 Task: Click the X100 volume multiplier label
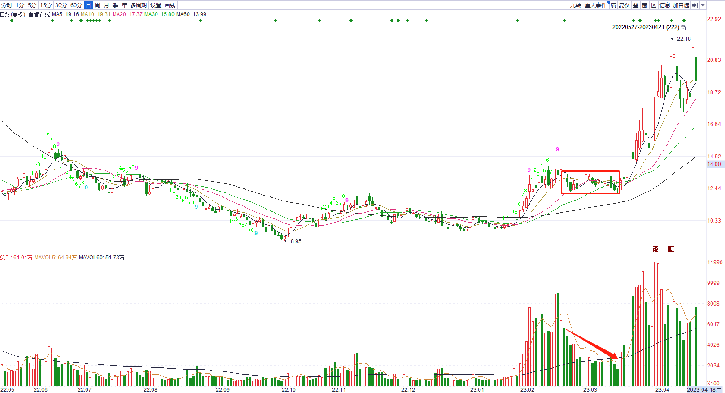pyautogui.click(x=713, y=384)
